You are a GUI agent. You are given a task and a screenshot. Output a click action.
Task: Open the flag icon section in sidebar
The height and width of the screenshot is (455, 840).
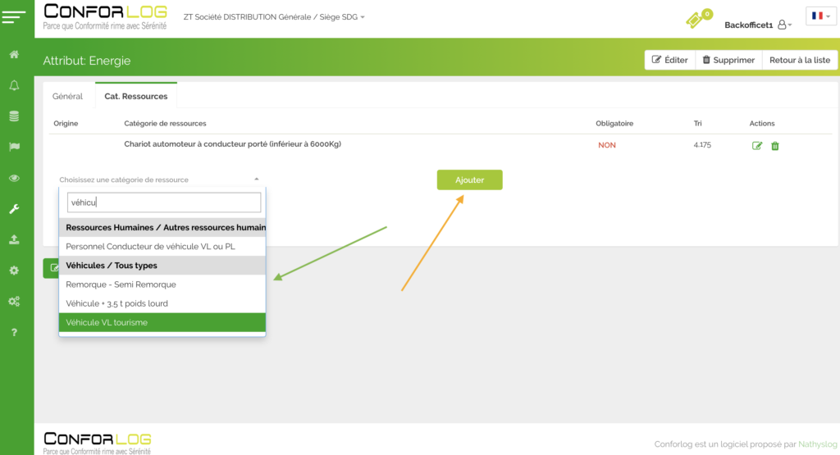coord(14,147)
